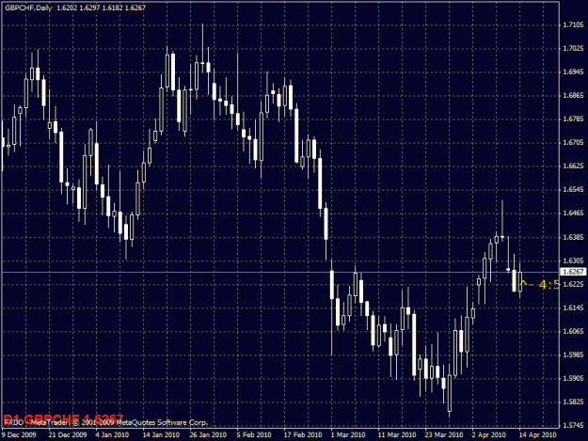Click the 1.6545 price scale label
Viewport: 588px width, 441px height.
click(x=573, y=189)
